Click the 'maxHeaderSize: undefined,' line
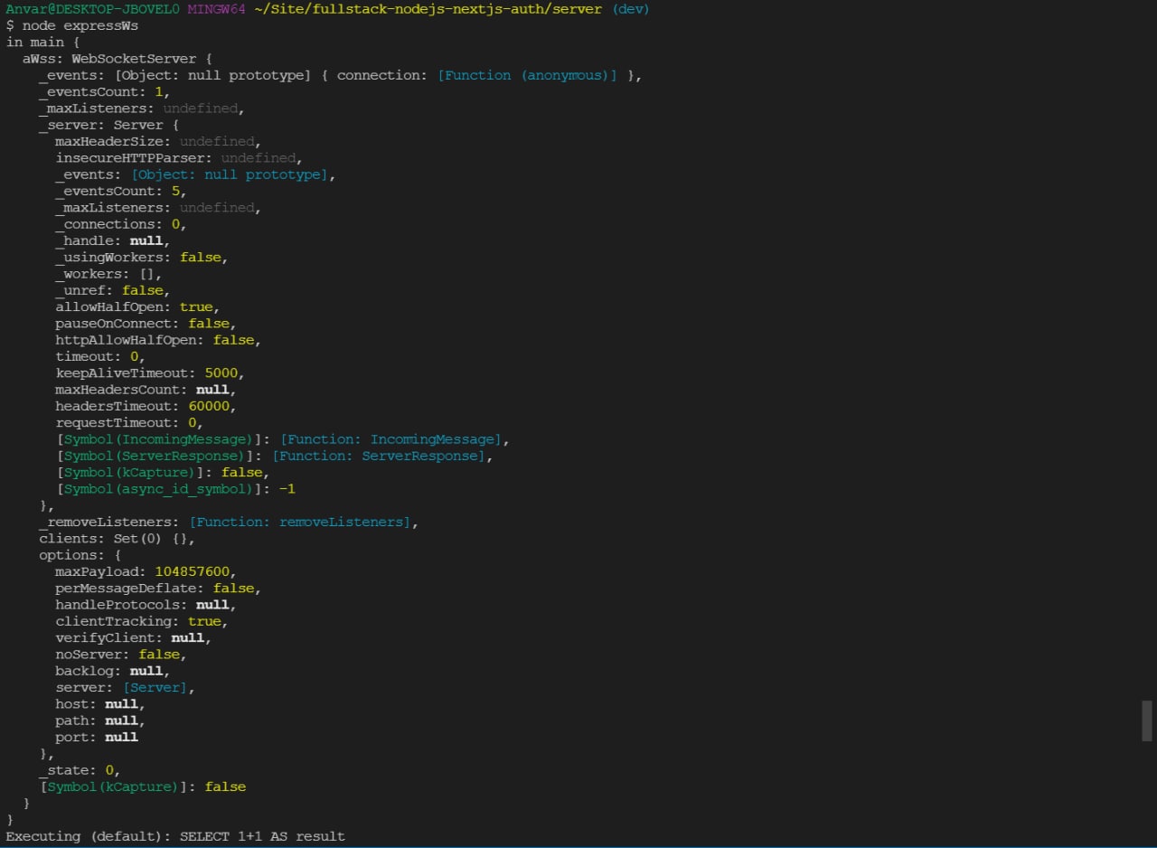The height and width of the screenshot is (848, 1157). pos(158,141)
